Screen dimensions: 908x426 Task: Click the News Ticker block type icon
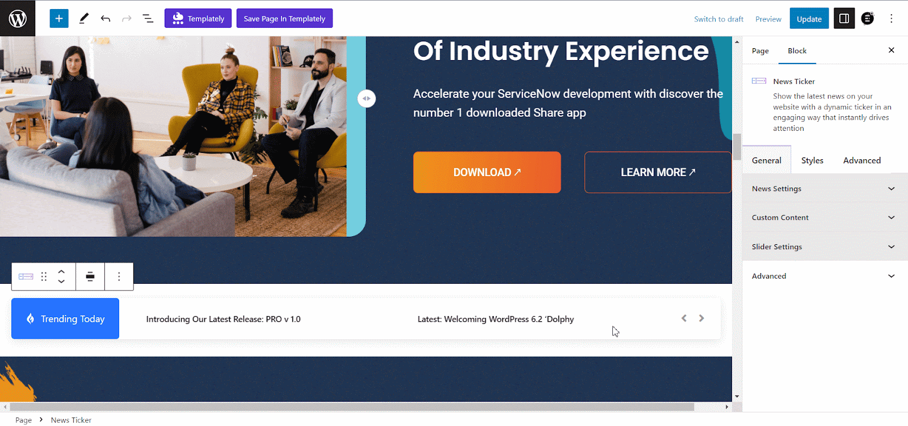point(26,276)
